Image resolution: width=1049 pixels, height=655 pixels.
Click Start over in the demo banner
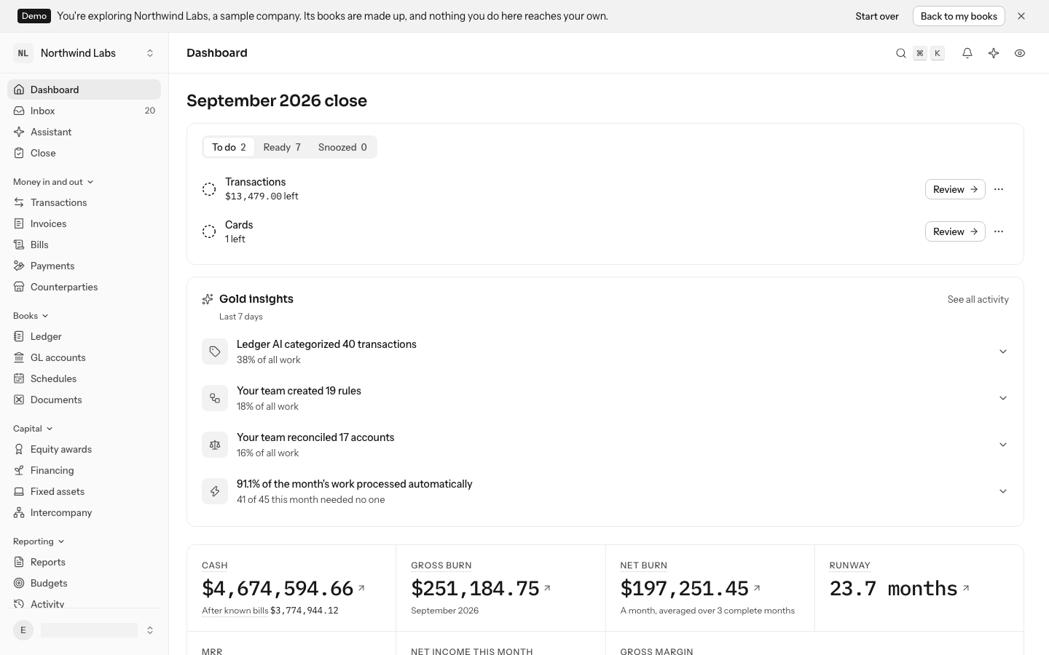pyautogui.click(x=877, y=16)
